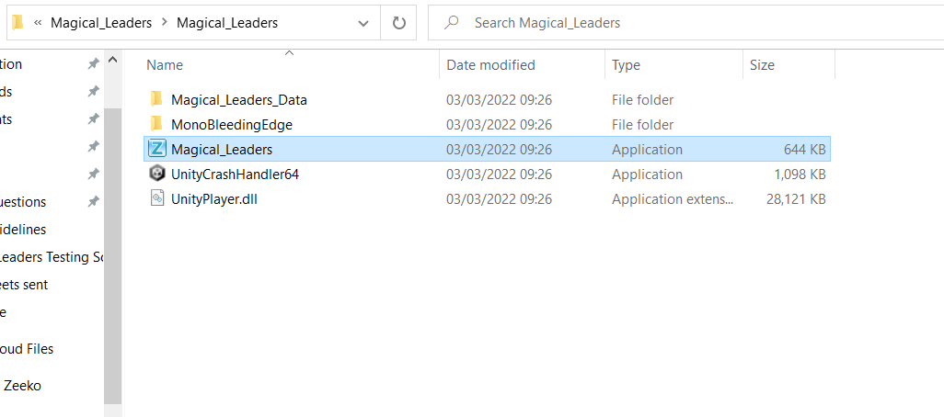Click the 28,121 KB size value

[x=796, y=199]
